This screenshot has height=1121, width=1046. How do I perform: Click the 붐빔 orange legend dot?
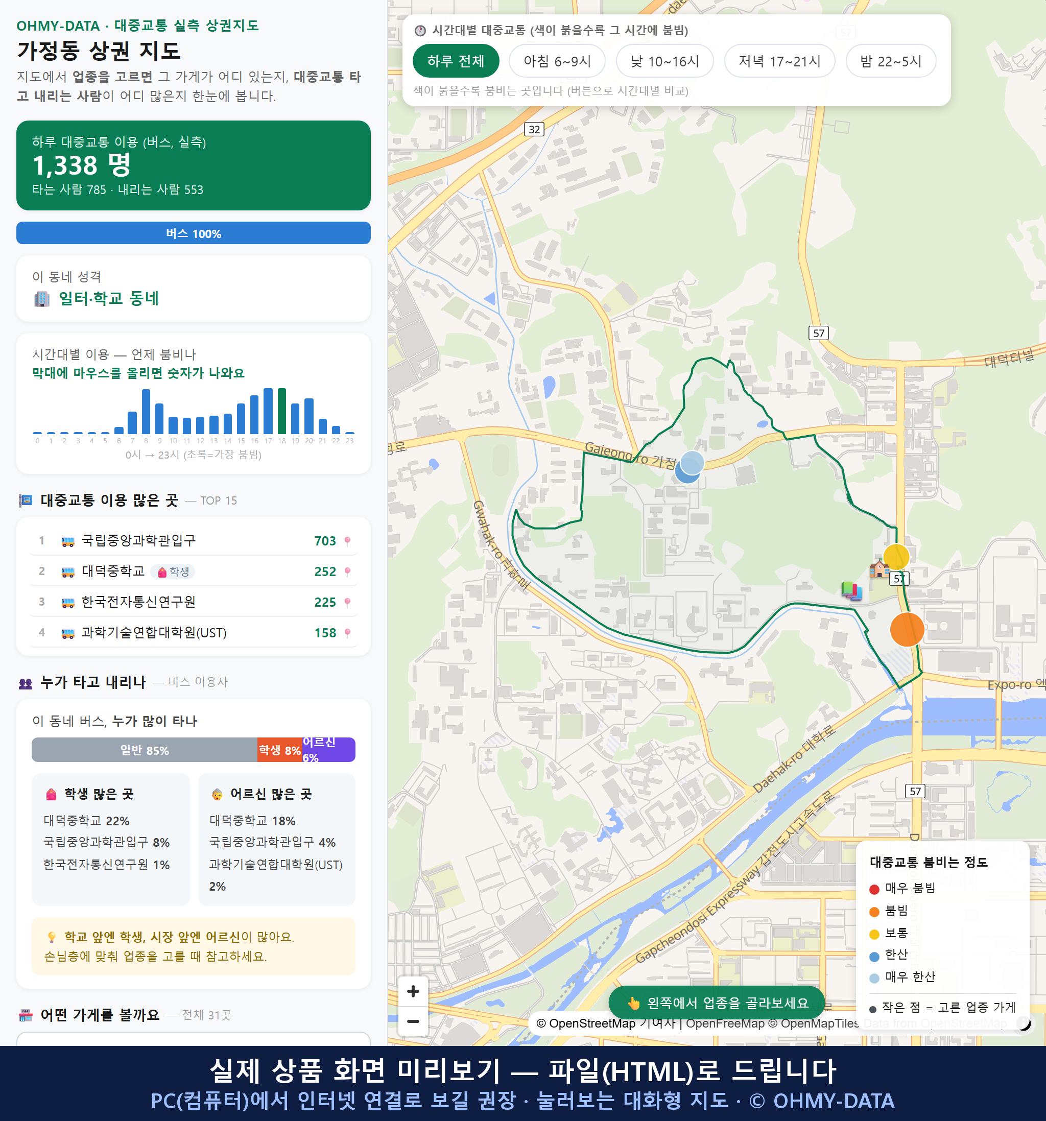tap(874, 912)
